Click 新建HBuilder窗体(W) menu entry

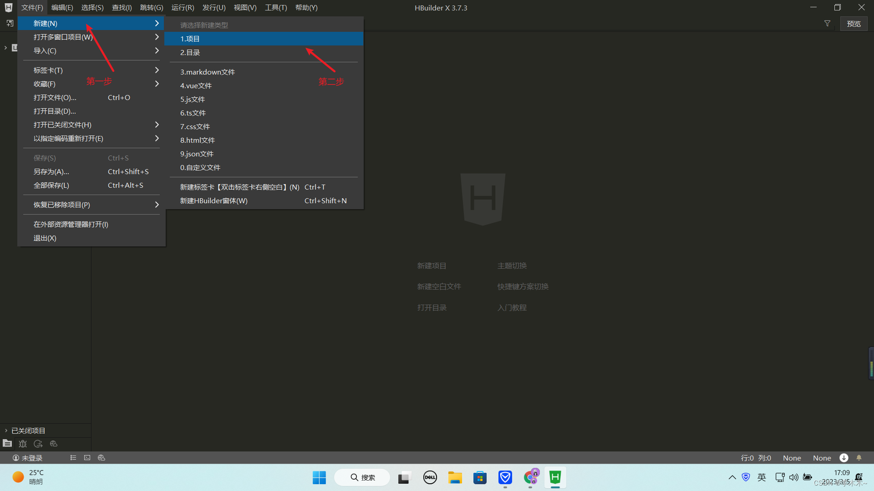264,200
